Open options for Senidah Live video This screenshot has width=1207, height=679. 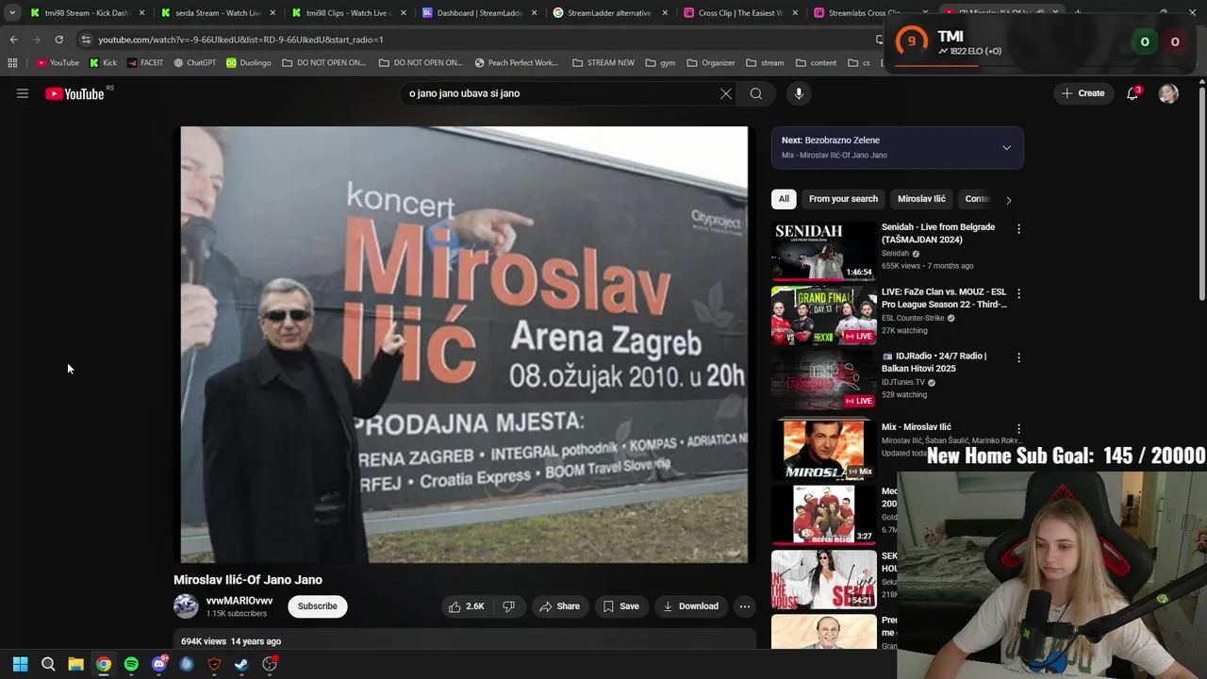1018,228
